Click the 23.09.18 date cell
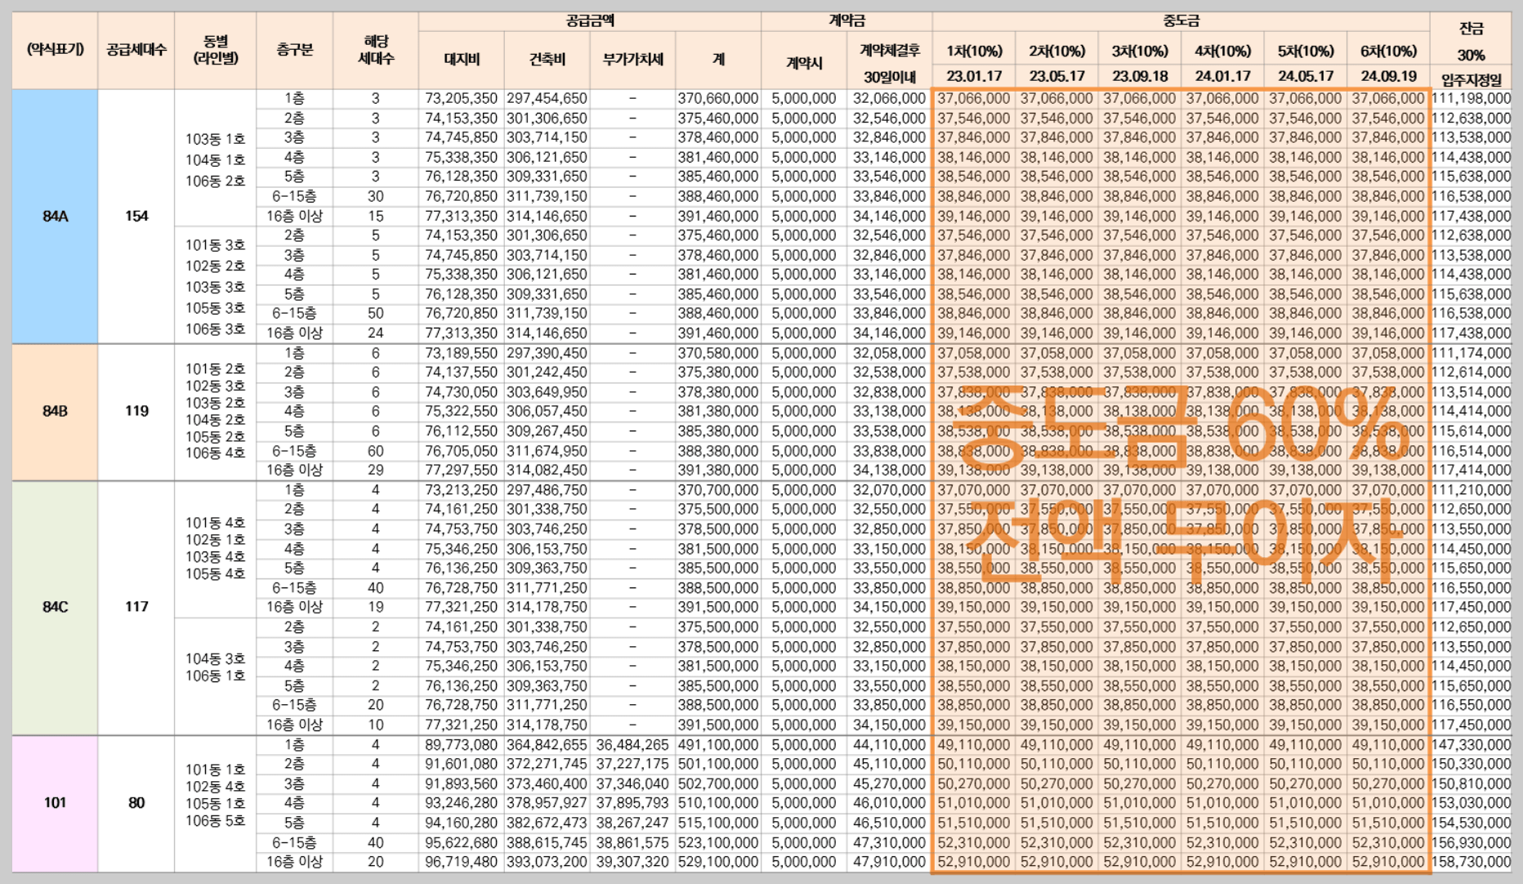 click(x=1140, y=77)
